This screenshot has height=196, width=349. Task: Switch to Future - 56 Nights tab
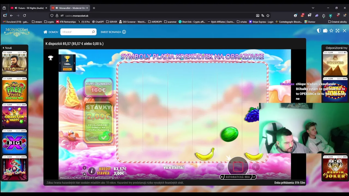pos(29,8)
